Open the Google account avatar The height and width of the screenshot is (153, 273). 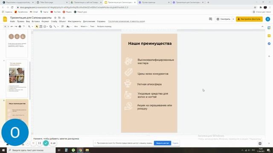pos(268,19)
